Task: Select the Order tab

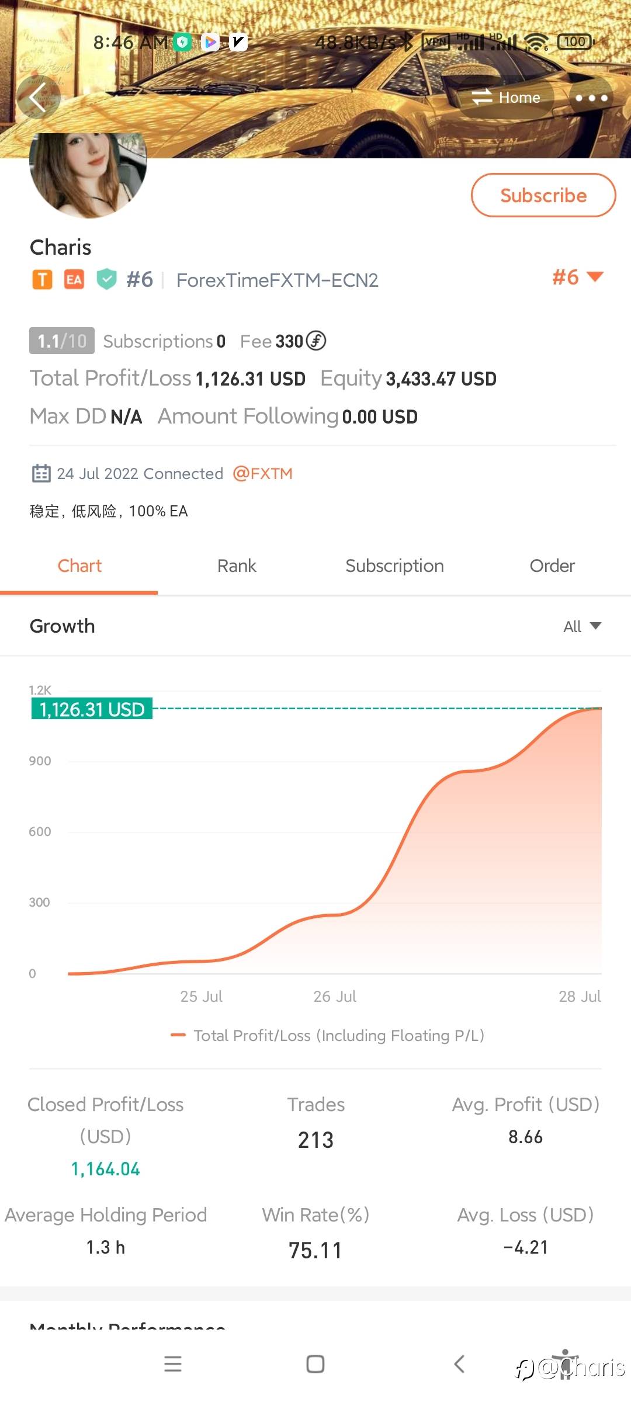Action: pos(552,565)
